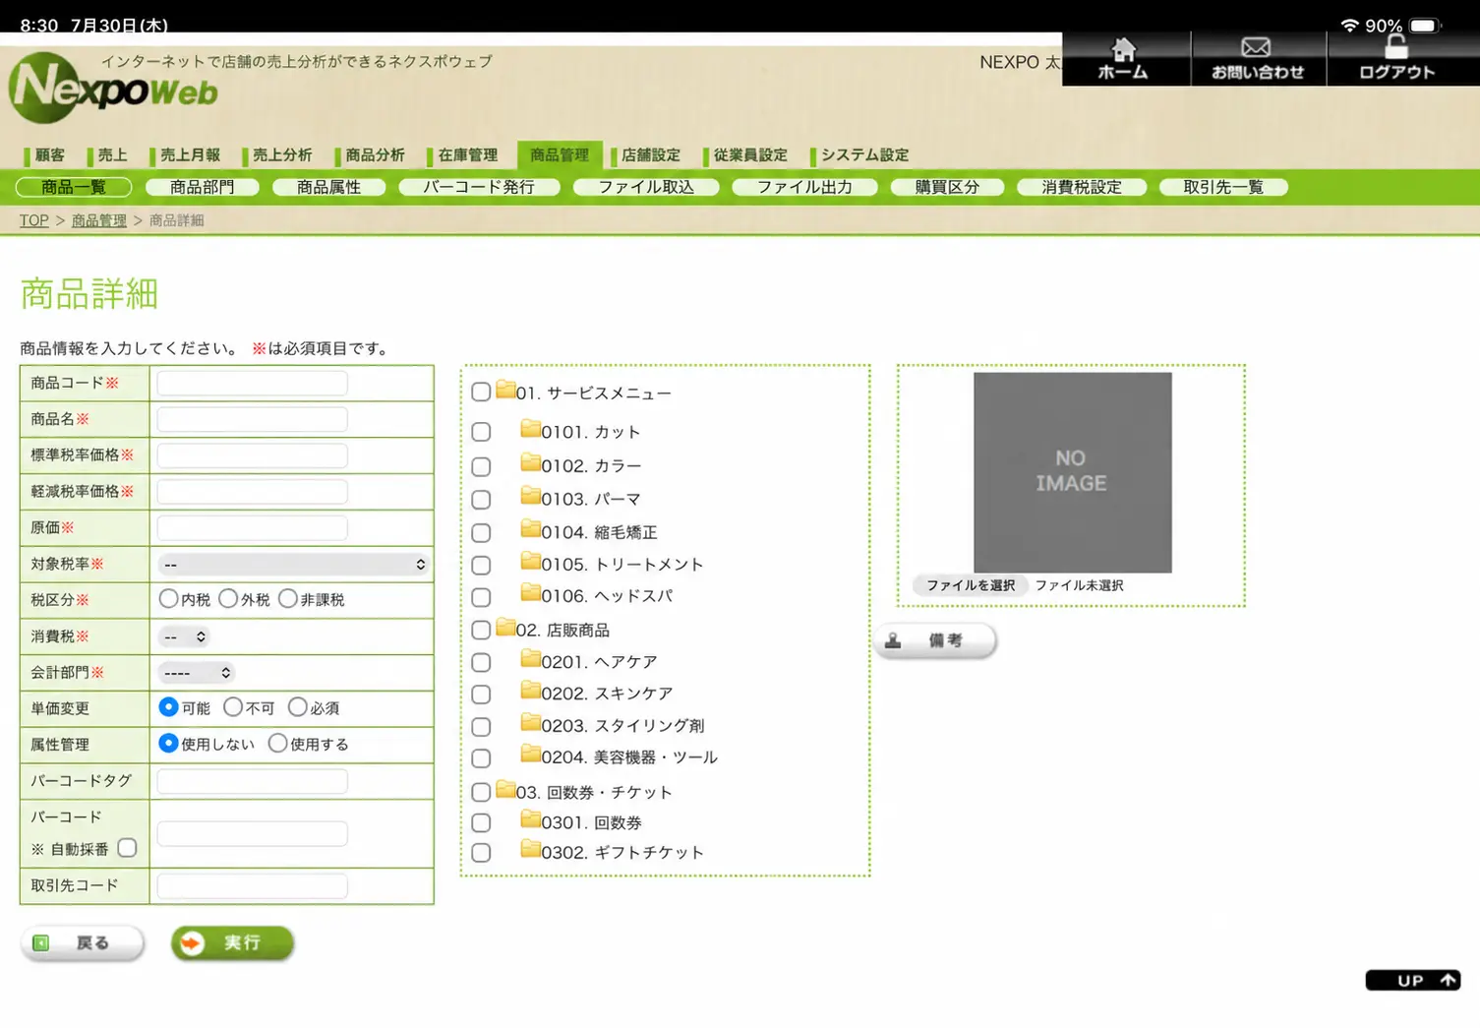1480x1028 pixels.
Task: Click the folder icon for 01. サービスメニュー
Action: [505, 390]
